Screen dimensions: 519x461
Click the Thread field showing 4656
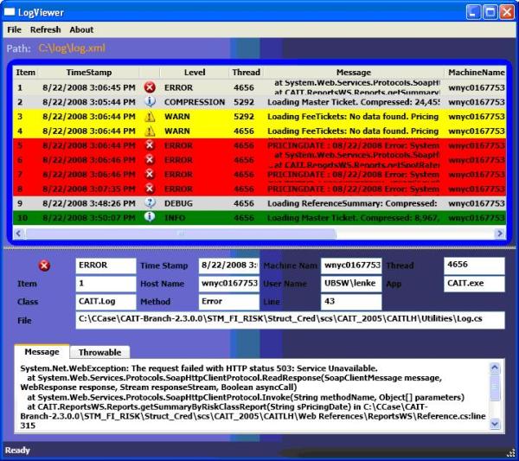[474, 266]
